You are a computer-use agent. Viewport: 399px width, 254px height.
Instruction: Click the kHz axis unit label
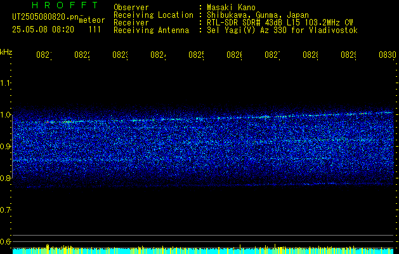(x=6, y=52)
